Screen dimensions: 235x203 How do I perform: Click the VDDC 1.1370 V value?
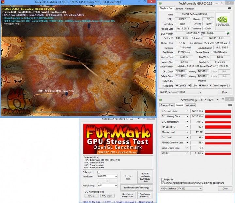click(x=197, y=153)
